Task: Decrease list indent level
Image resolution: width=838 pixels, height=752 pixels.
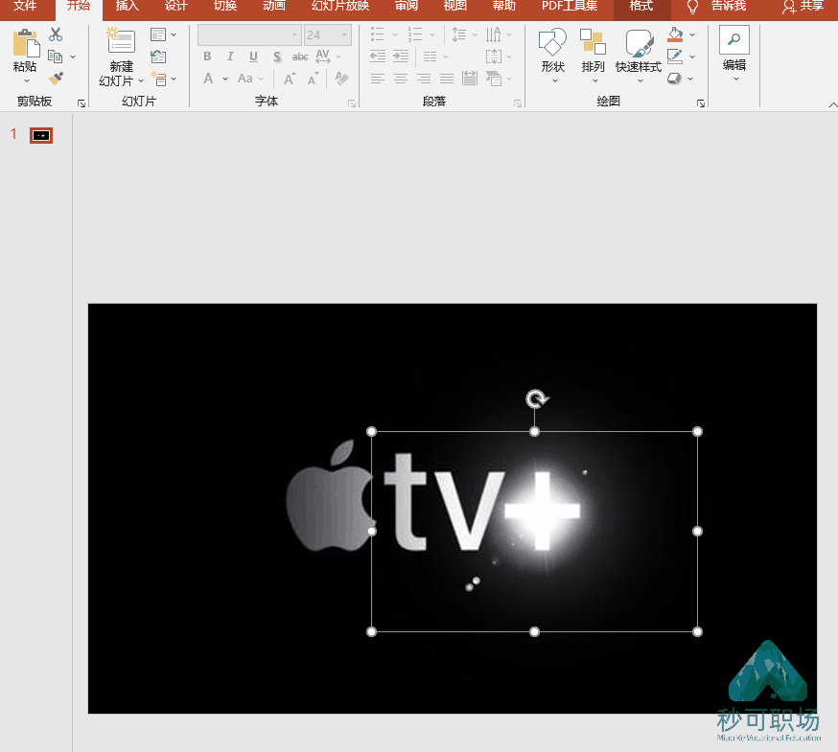Action: 378,57
